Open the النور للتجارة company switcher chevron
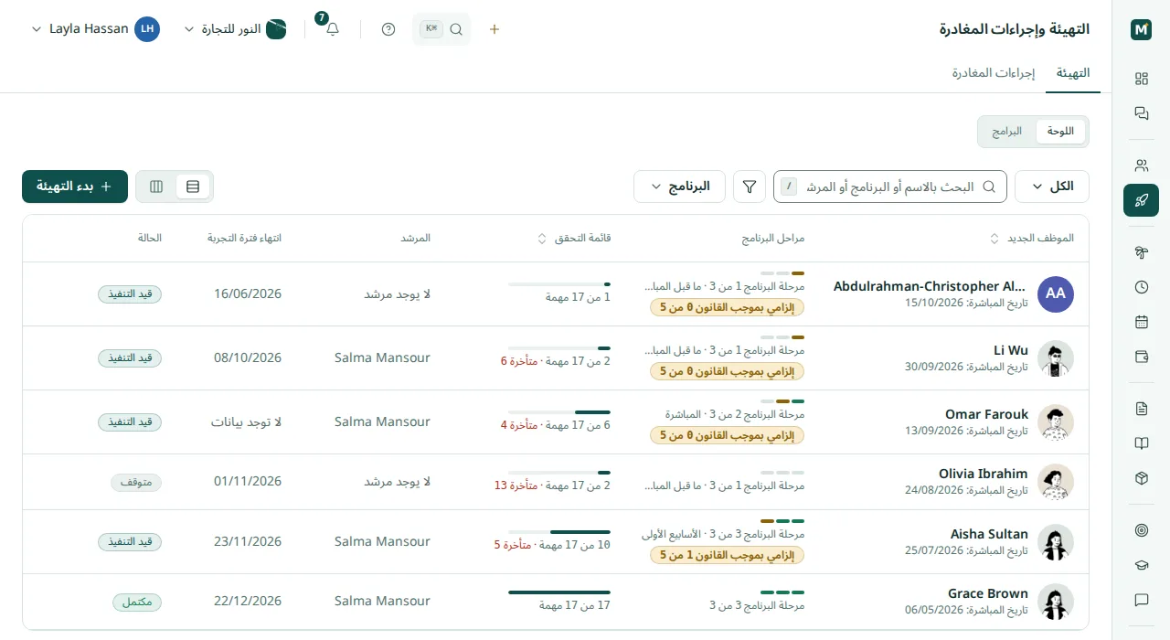The width and height of the screenshot is (1170, 640). pos(189,29)
